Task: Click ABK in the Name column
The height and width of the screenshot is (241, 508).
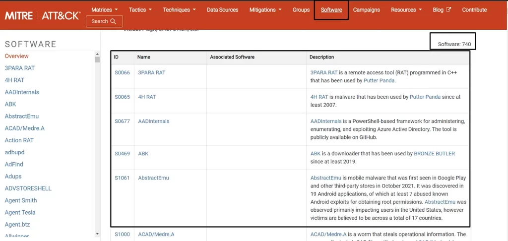Action: pyautogui.click(x=143, y=154)
